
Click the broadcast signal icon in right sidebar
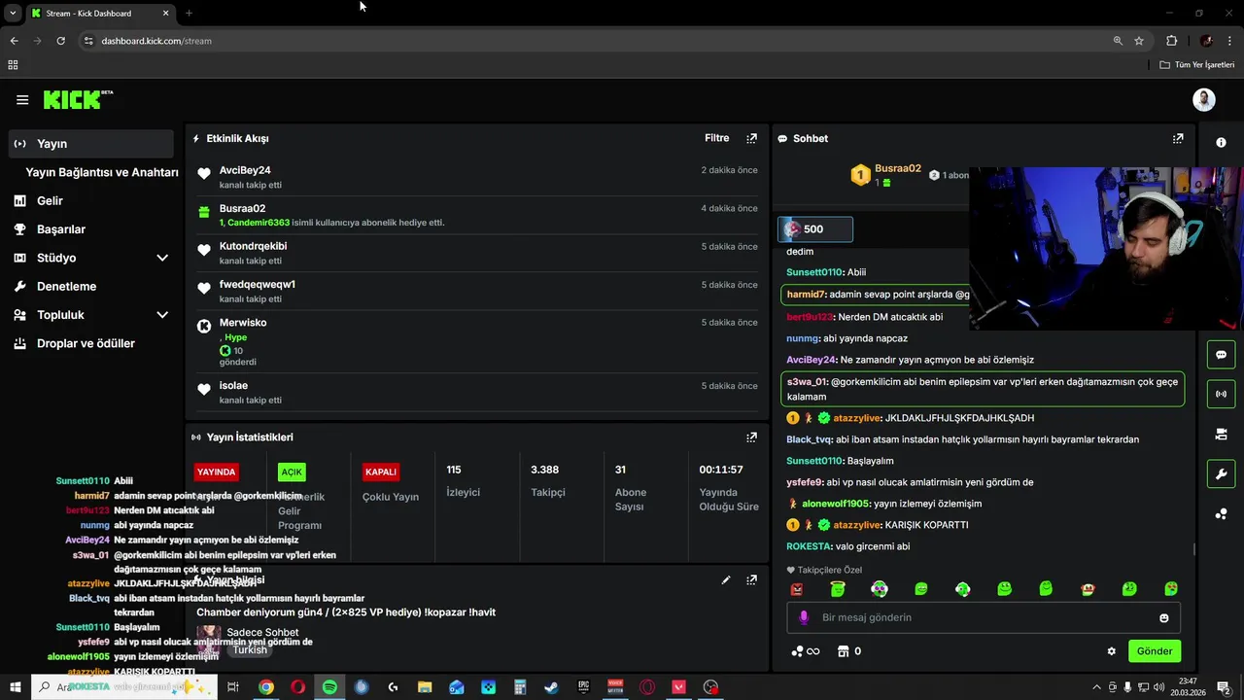tap(1221, 394)
